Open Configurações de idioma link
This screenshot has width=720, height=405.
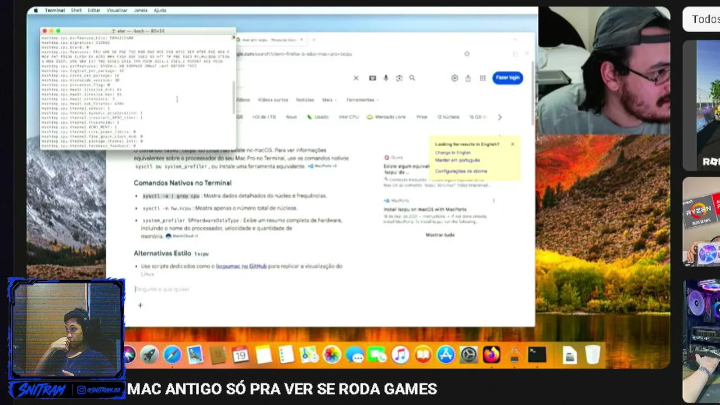pos(461,171)
